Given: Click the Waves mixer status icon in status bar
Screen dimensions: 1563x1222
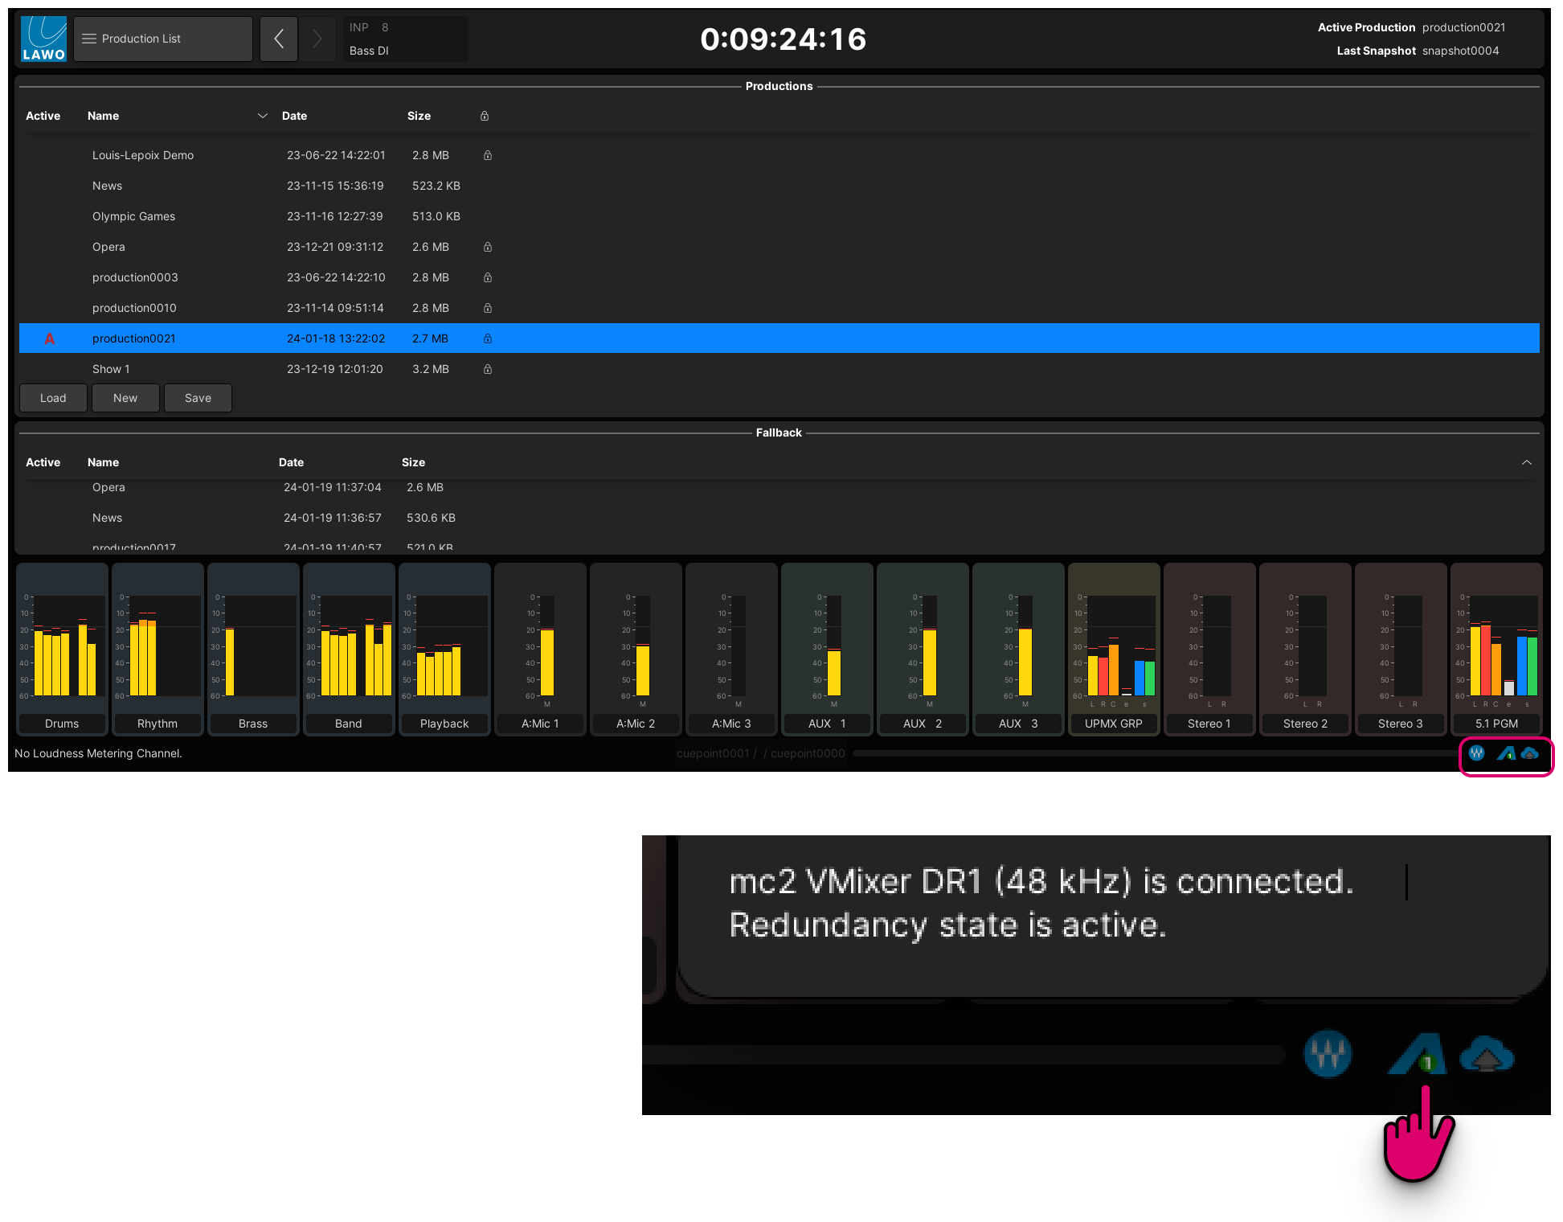Looking at the screenshot, I should [x=1476, y=753].
